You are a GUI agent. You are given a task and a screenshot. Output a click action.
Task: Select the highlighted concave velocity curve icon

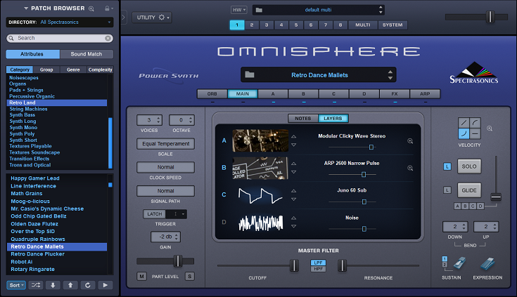[x=464, y=133]
